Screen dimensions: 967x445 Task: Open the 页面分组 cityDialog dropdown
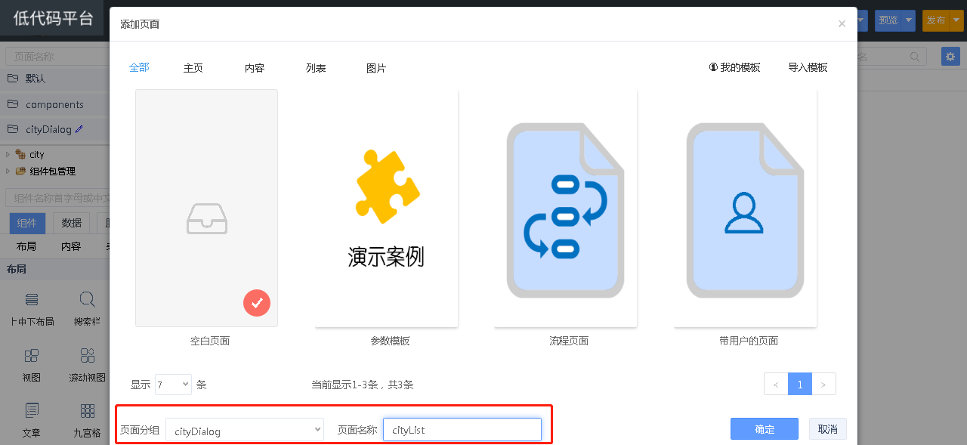coord(245,430)
